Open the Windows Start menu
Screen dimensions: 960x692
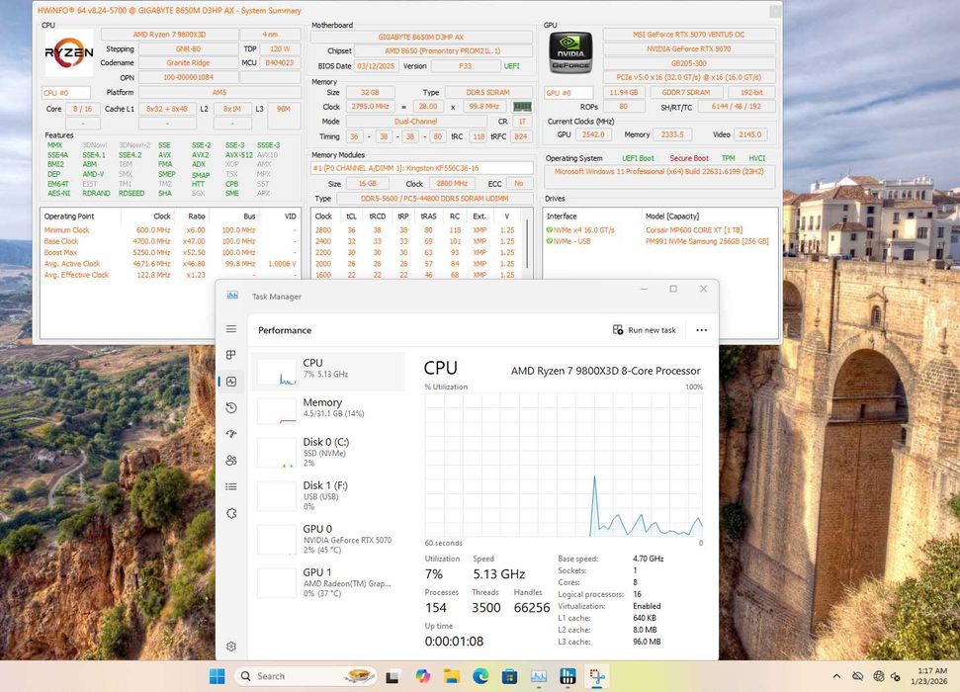217,676
